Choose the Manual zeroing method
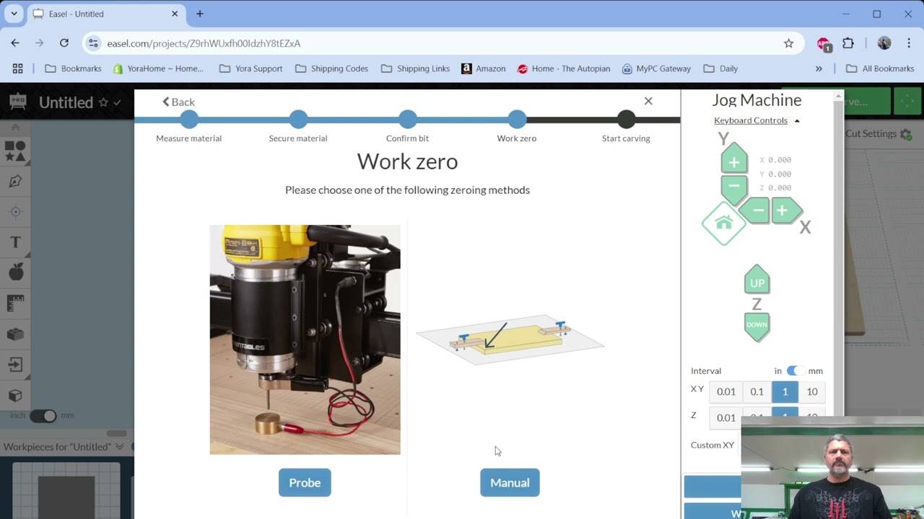This screenshot has height=519, width=924. [510, 482]
